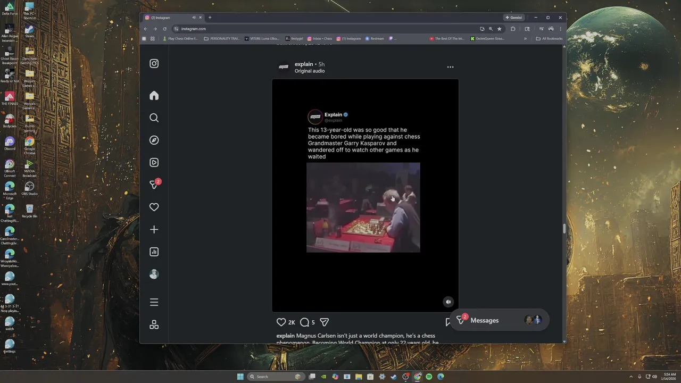Viewport: 681px width, 383px height.
Task: Open the caption's explain username link
Action: [x=285, y=336]
